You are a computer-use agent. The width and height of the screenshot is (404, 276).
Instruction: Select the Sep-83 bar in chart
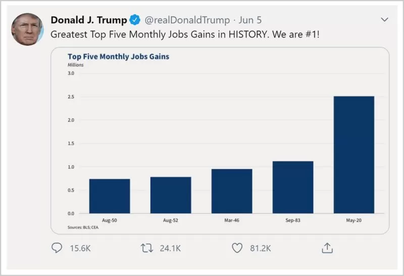293,187
